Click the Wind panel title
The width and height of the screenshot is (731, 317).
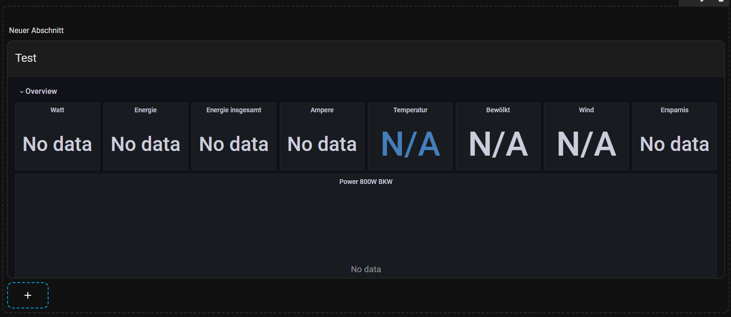click(x=586, y=110)
